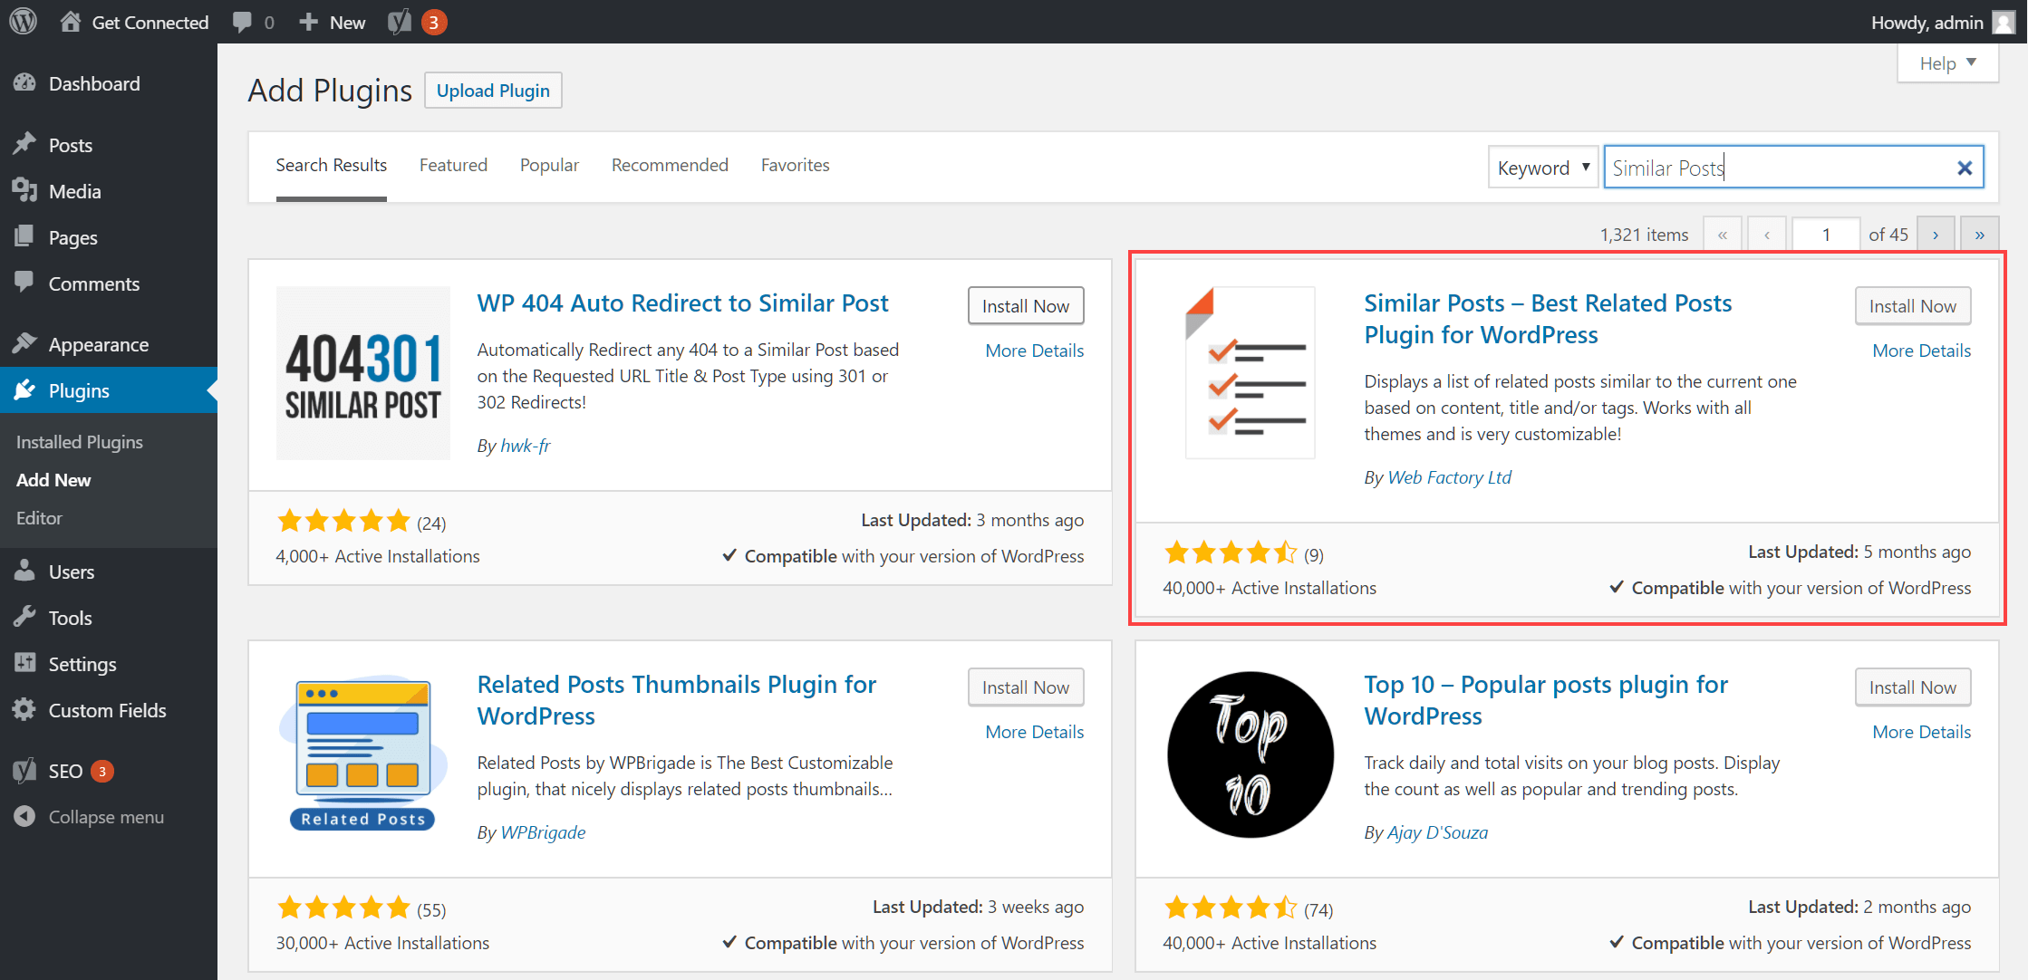Screen dimensions: 2028x980
Task: Expand the Help panel
Action: 1947,63
